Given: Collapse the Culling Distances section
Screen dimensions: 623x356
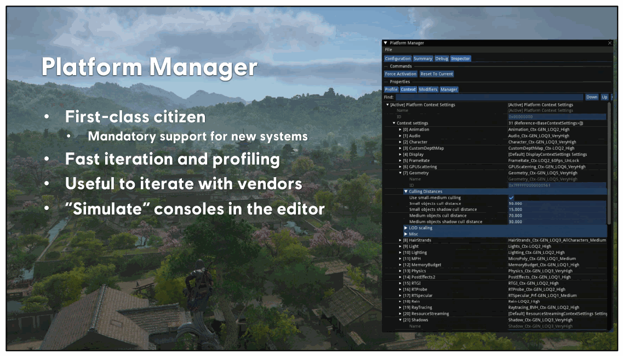Looking at the screenshot, I should (x=405, y=191).
